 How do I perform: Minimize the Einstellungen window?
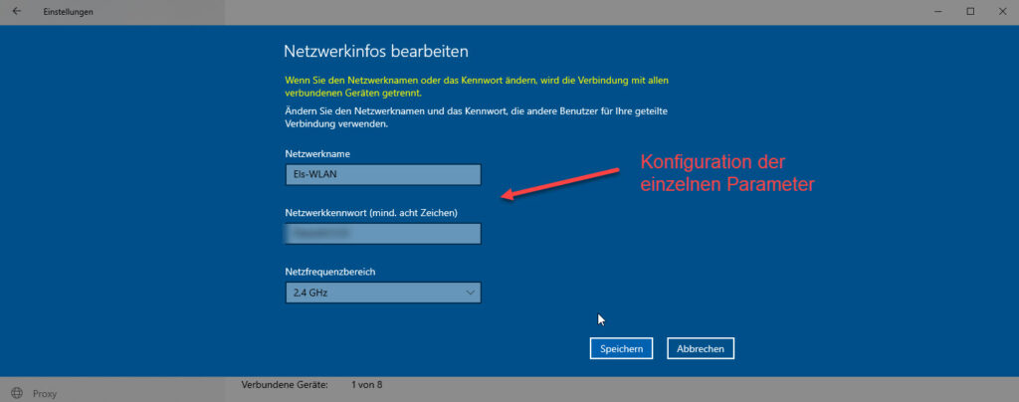pos(939,11)
